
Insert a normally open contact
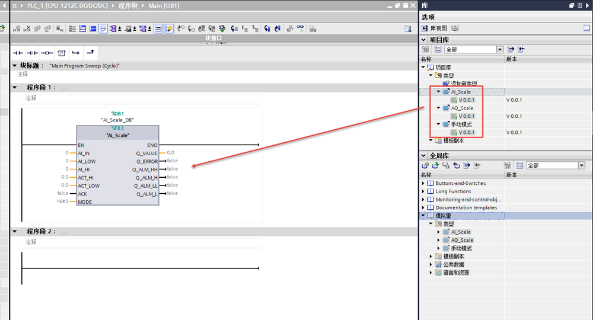coord(18,53)
